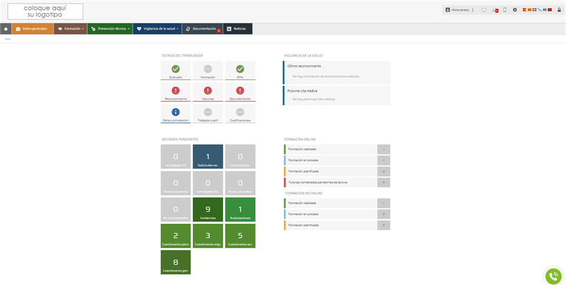566x285 pixels.
Task: Switch language with the Spanish flag
Action: click(525, 10)
